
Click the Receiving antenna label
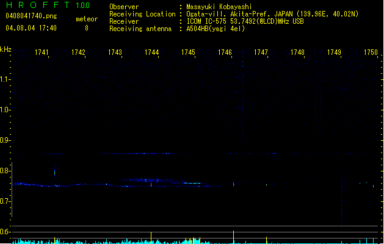point(140,29)
